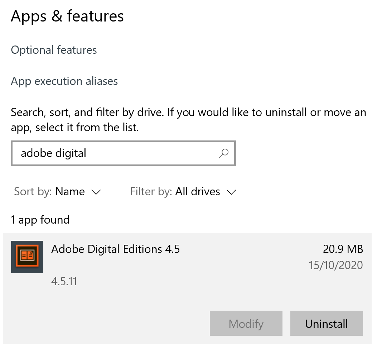Image resolution: width=377 pixels, height=349 pixels.
Task: Expand the chevron next to Name sort
Action: point(96,192)
